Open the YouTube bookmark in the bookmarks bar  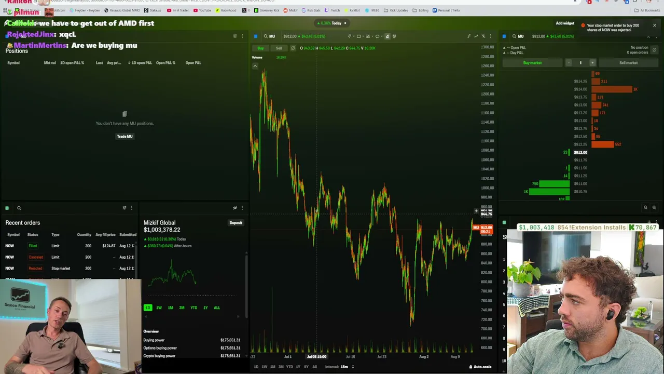coord(202,10)
